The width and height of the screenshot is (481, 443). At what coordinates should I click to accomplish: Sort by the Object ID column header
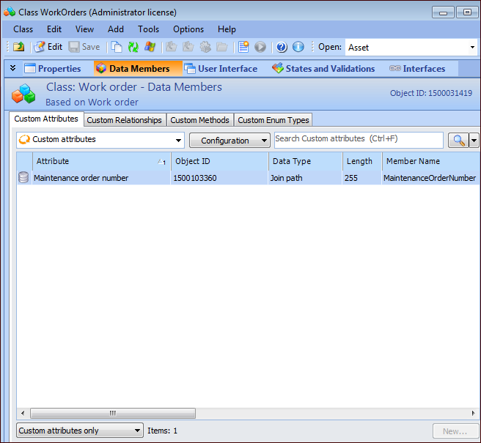[219, 161]
